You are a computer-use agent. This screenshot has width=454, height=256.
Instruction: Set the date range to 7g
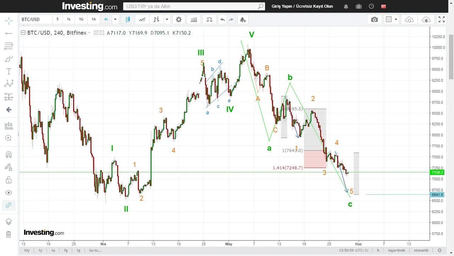coord(66,250)
